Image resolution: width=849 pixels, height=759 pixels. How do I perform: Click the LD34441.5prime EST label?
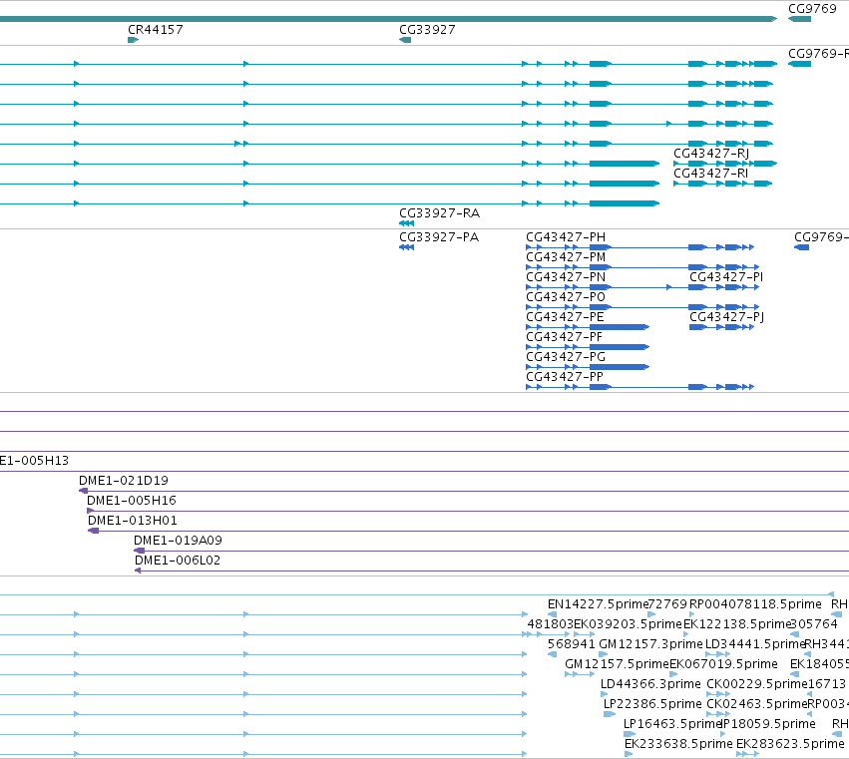[755, 644]
